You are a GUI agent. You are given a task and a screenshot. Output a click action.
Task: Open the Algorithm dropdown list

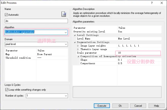[66, 33]
